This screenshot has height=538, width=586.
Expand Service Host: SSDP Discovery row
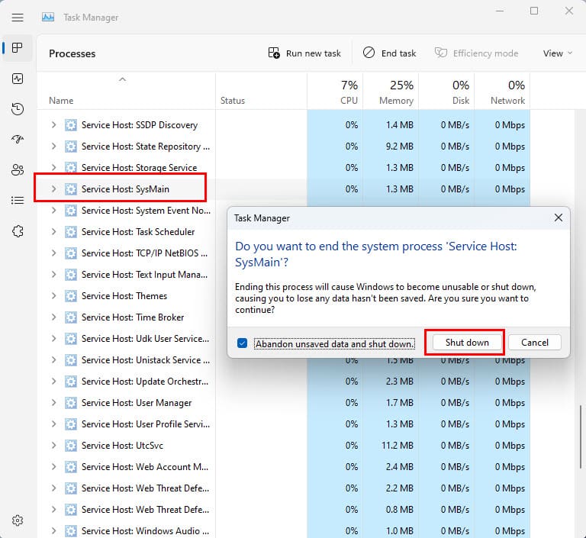click(53, 125)
